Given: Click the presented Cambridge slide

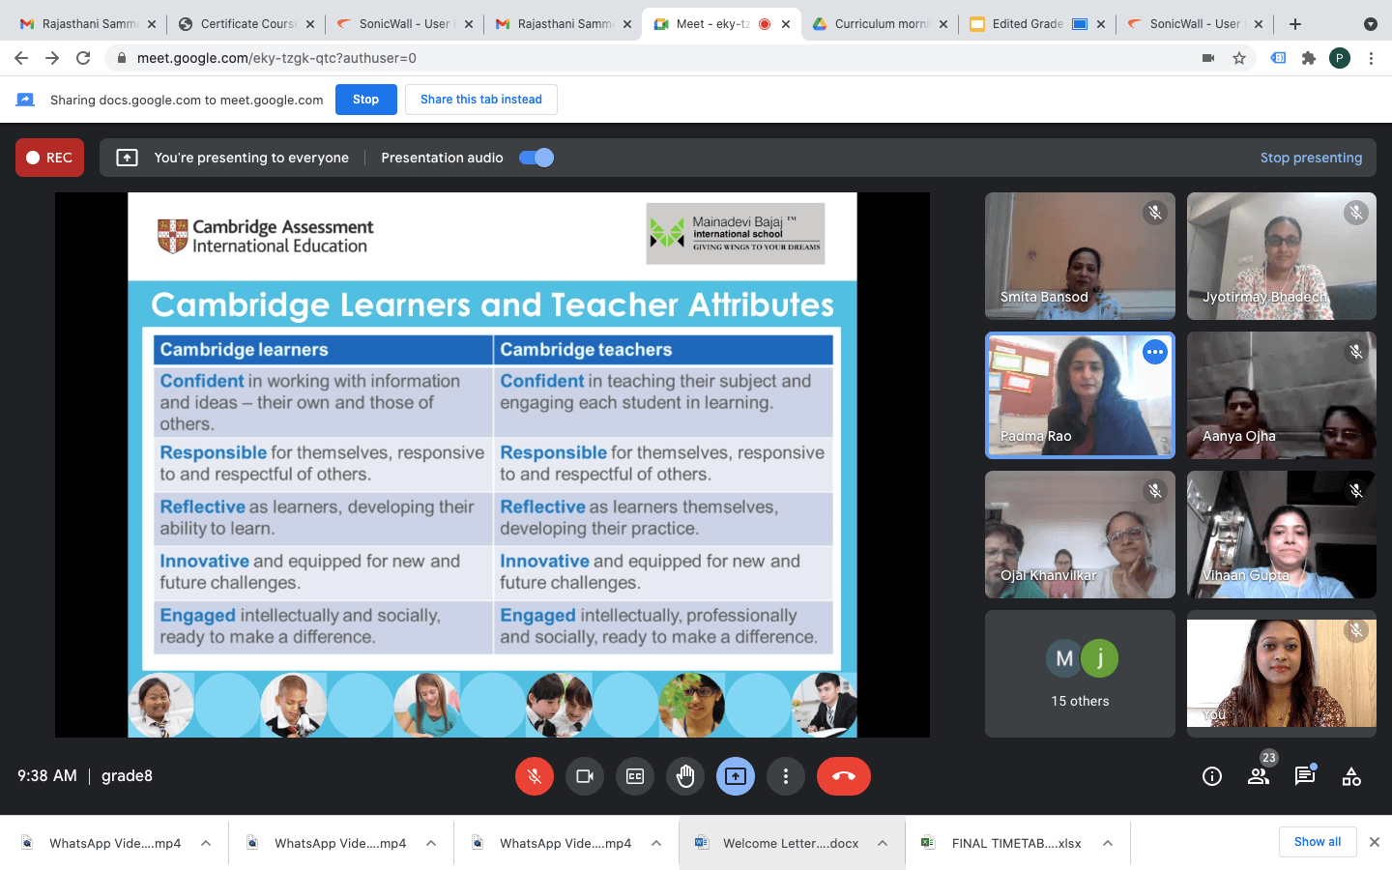Looking at the screenshot, I should point(492,465).
